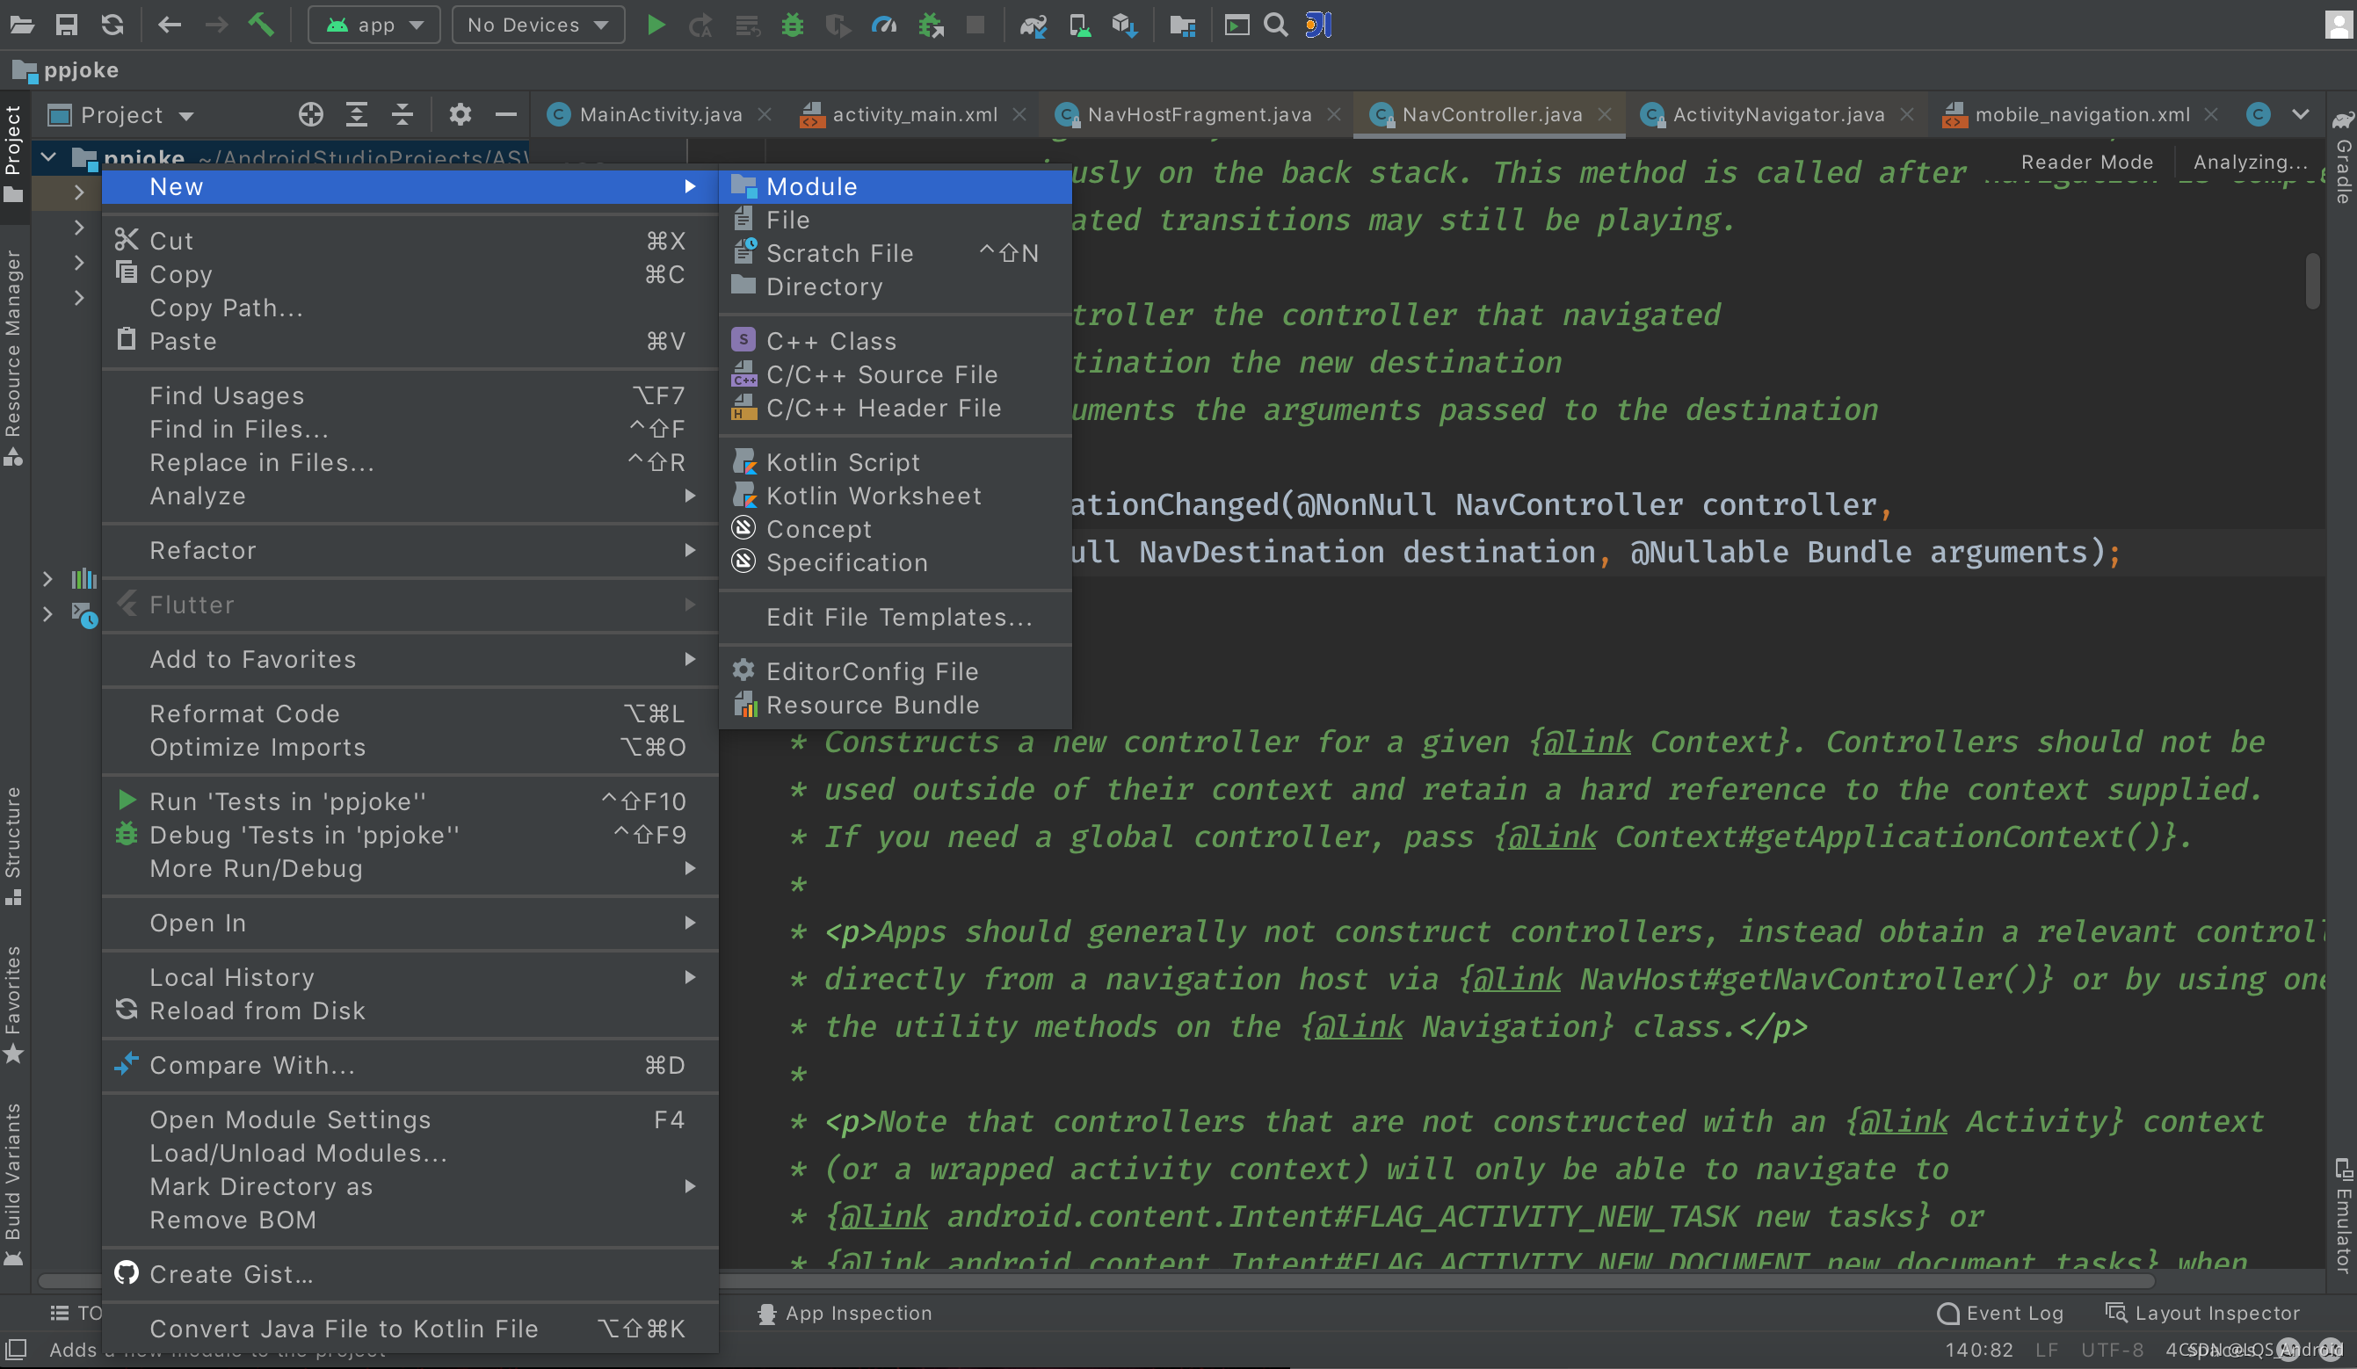Click the Make Project hammer icon
Screen dimensions: 2357x1369
261,25
